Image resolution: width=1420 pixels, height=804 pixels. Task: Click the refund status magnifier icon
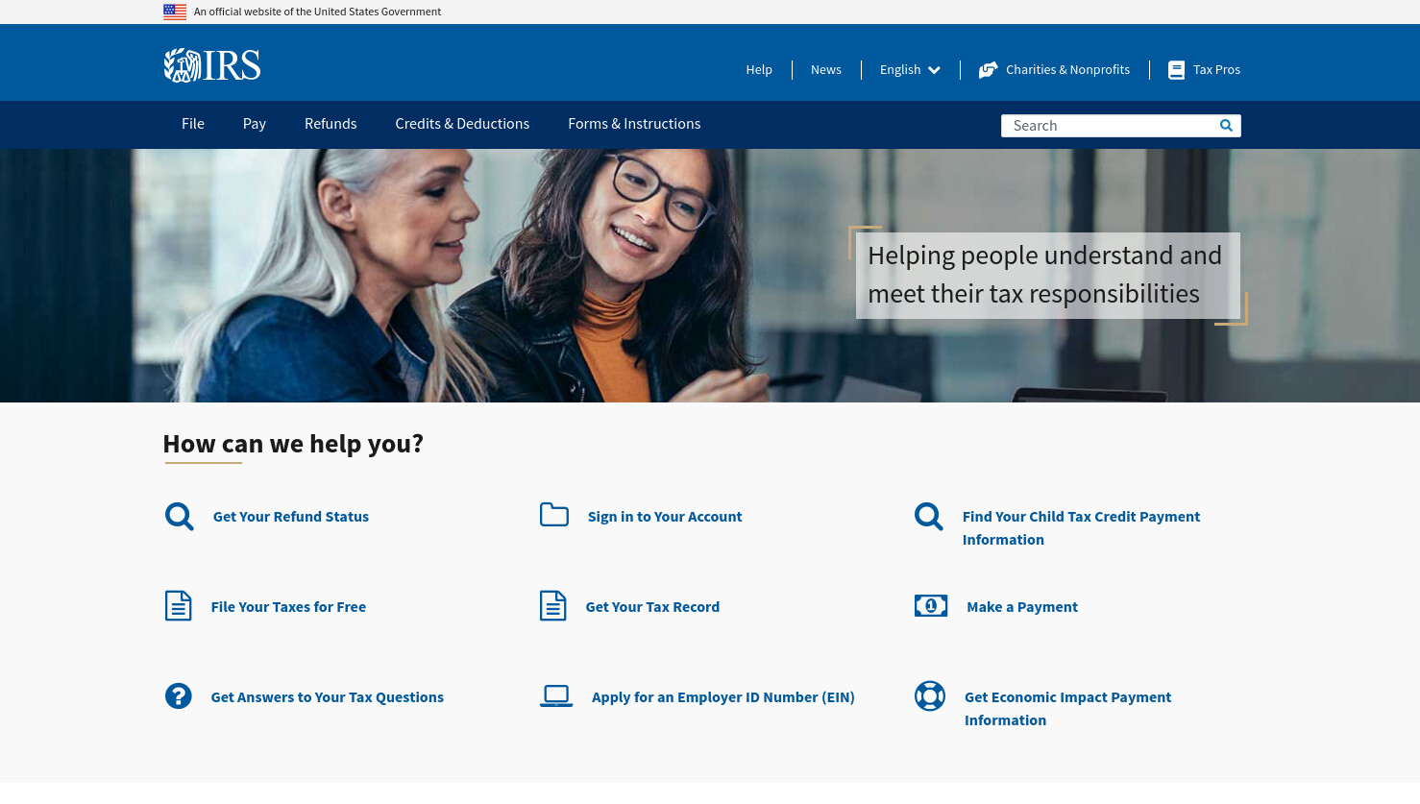click(179, 517)
